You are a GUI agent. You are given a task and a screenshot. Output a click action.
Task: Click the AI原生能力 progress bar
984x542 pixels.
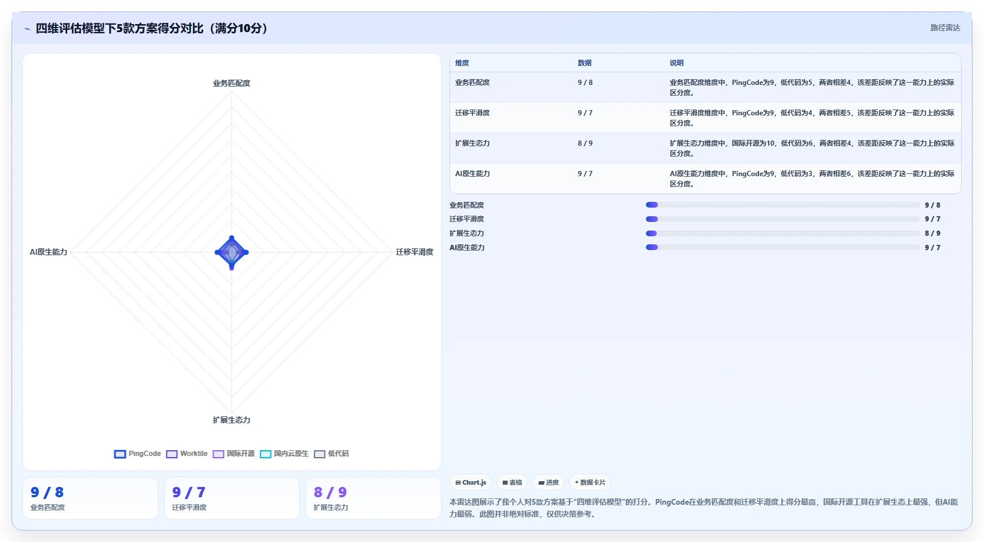coord(782,247)
